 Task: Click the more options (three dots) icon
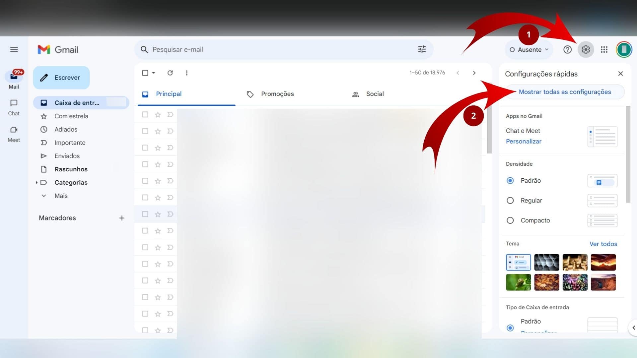(x=187, y=73)
